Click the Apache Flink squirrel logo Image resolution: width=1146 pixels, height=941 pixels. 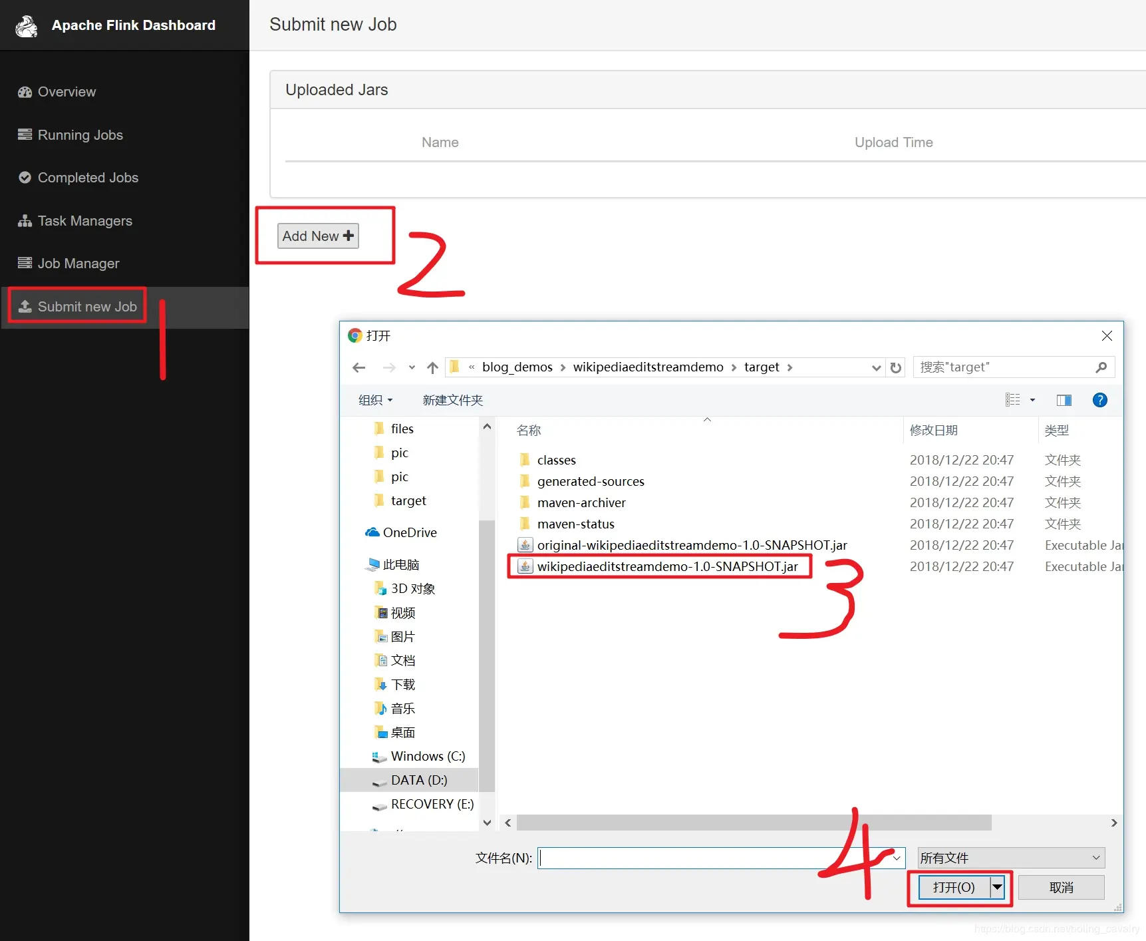[x=27, y=26]
